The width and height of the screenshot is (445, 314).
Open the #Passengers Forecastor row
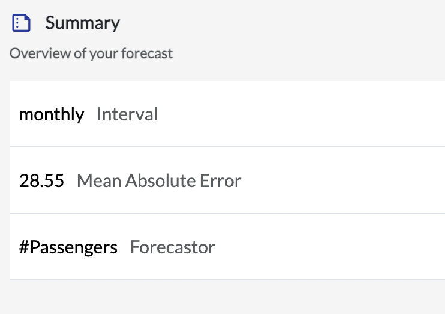[x=227, y=247]
